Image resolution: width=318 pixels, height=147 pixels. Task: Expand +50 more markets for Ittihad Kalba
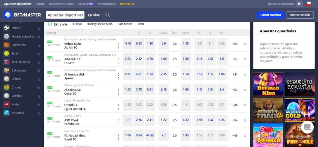coord(235,44)
